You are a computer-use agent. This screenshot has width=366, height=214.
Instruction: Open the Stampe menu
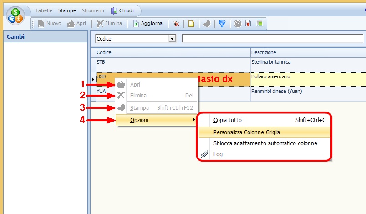tap(67, 10)
